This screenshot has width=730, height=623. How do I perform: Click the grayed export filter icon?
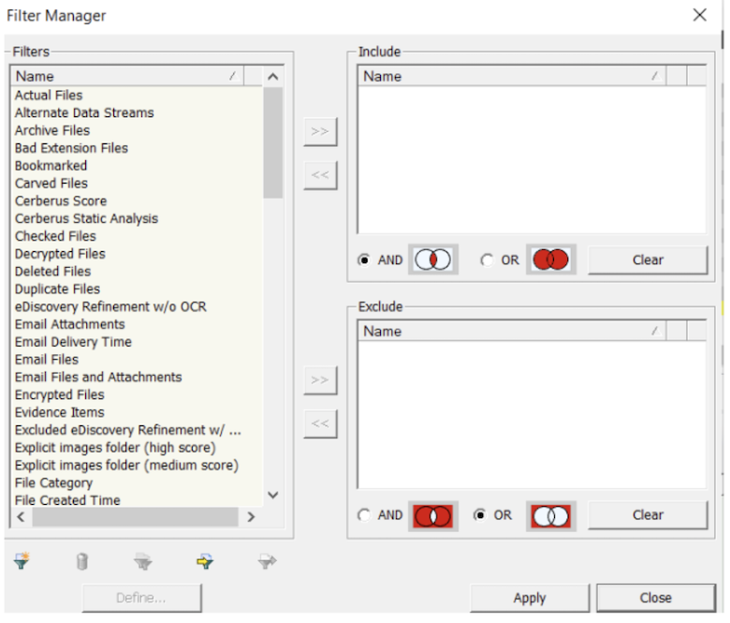(x=267, y=561)
